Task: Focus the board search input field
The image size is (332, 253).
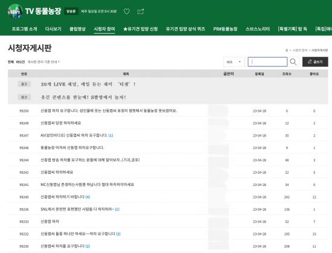Action: pyautogui.click(x=267, y=62)
